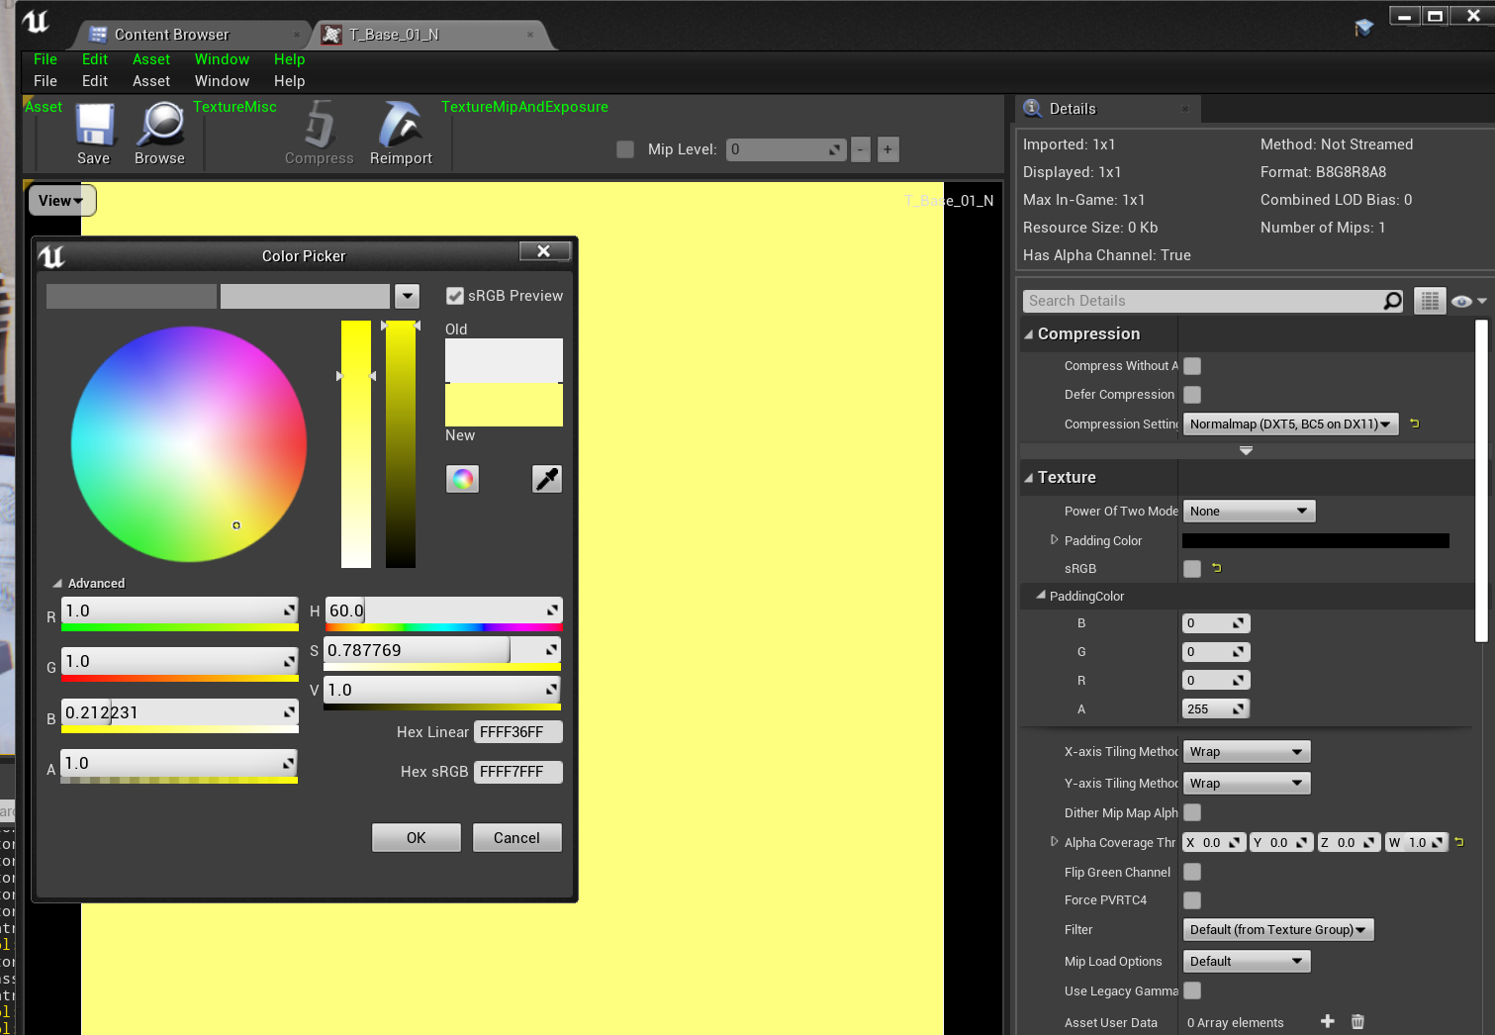Open the Mip Load Options dropdown
Image resolution: width=1495 pixels, height=1035 pixels.
[x=1247, y=962]
